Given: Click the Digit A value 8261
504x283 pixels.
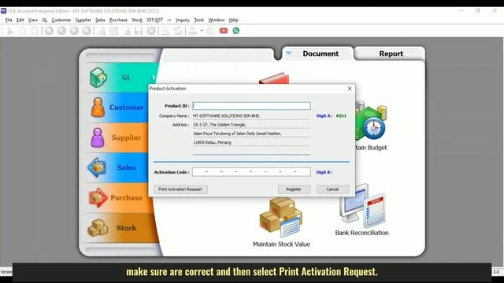Looking at the screenshot, I should point(341,116).
